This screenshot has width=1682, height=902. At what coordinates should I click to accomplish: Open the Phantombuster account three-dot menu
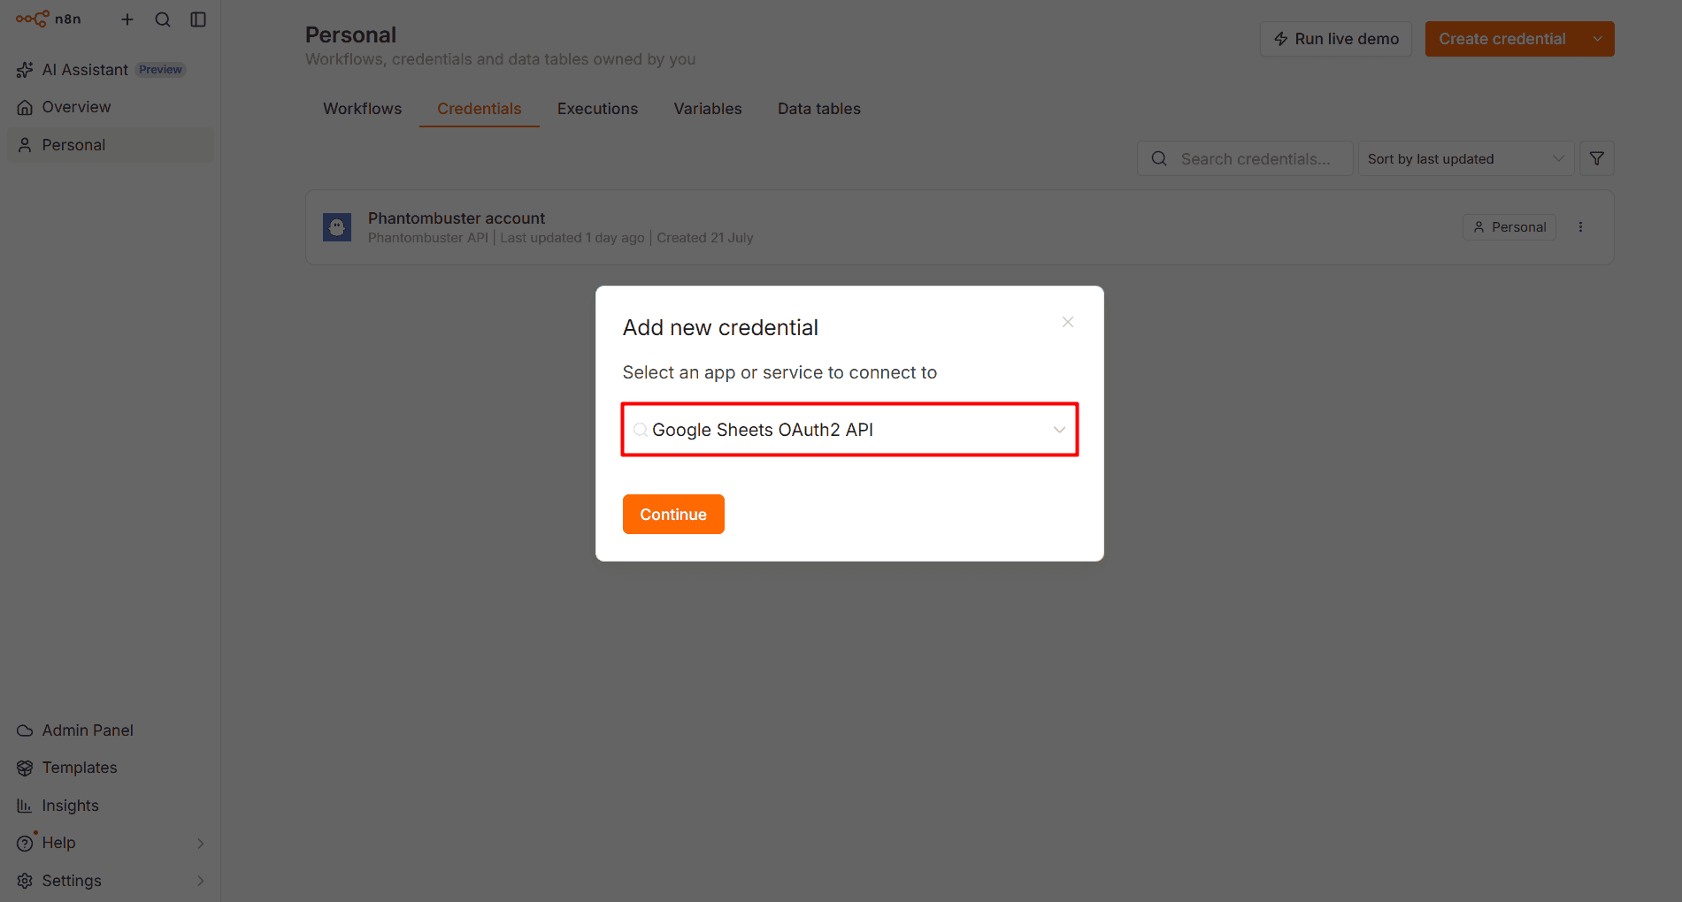pos(1580,227)
